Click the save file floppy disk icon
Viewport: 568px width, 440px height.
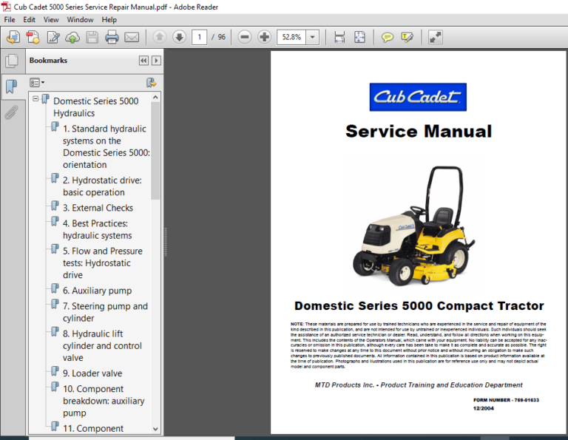click(92, 37)
